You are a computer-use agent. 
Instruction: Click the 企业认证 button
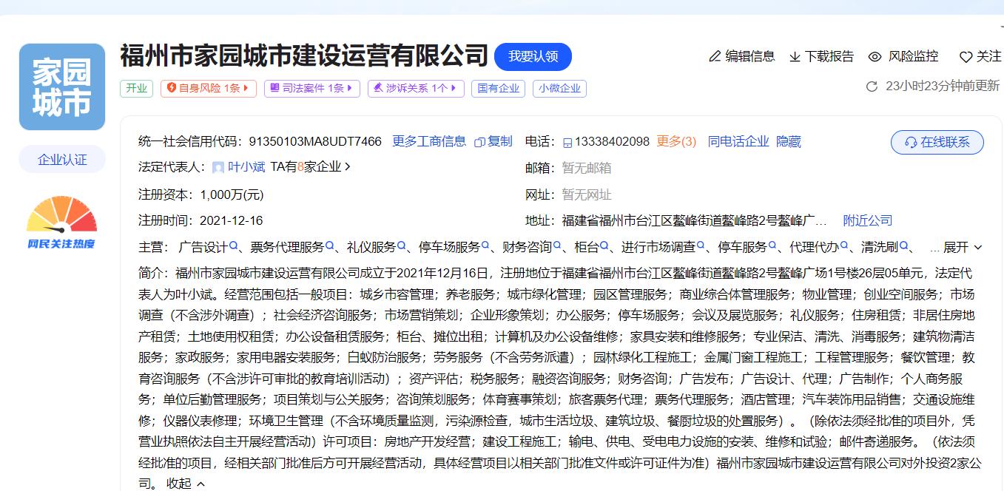point(62,160)
